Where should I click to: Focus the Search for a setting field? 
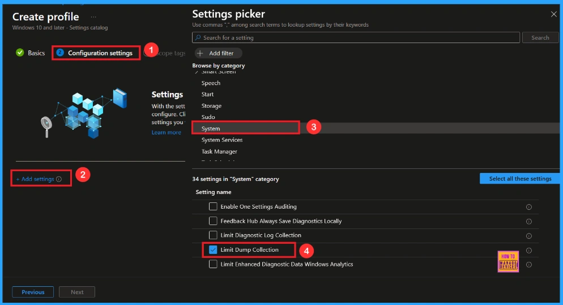pyautogui.click(x=356, y=37)
